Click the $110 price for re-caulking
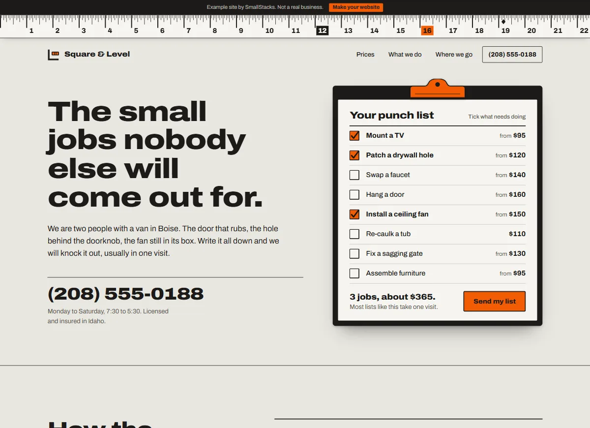 517,234
